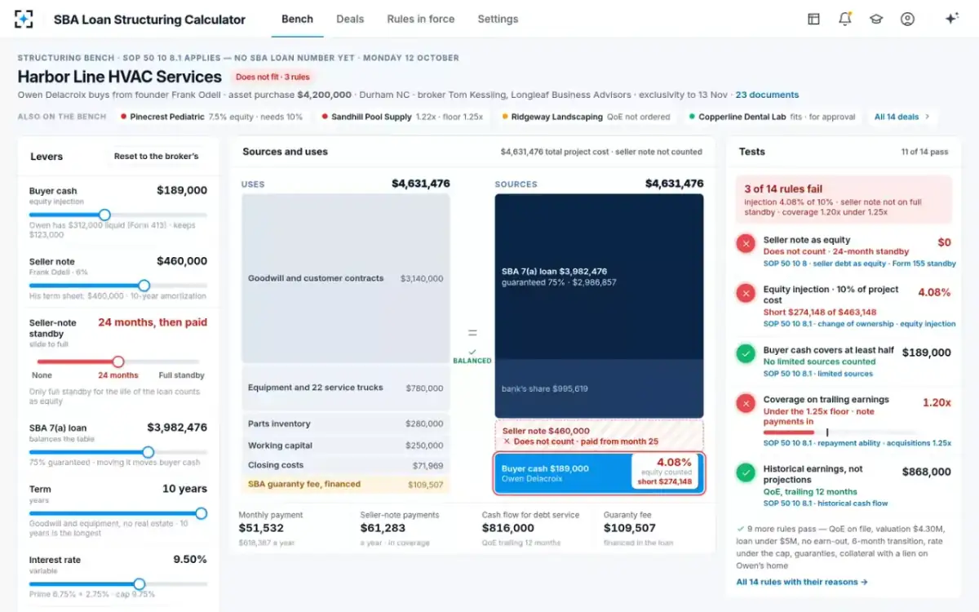Select Copperline Dental Lab deal chip

[x=772, y=117]
